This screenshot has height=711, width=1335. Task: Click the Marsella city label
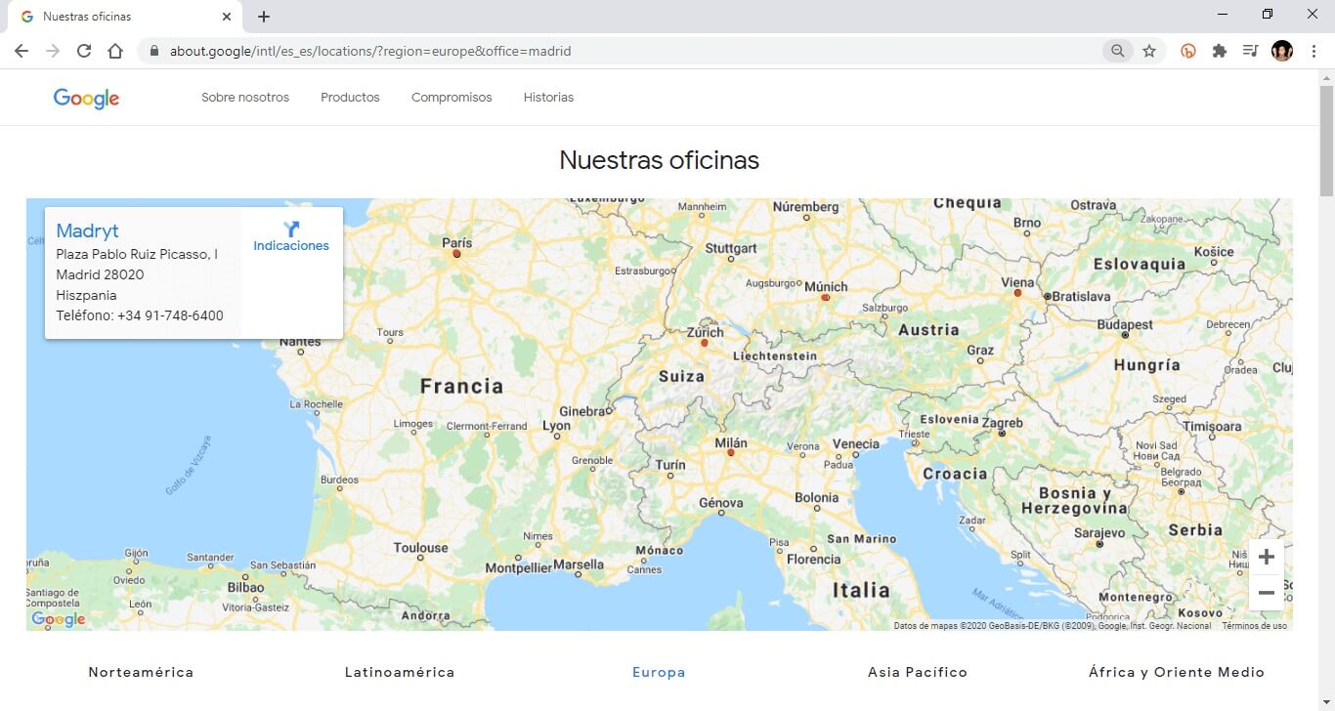point(579,565)
